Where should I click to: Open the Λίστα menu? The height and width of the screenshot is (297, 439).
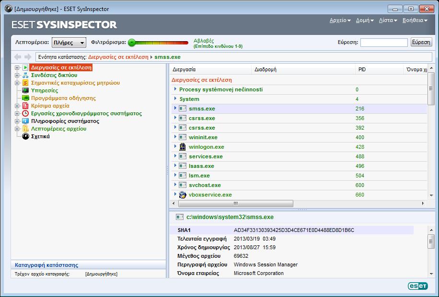[x=388, y=21]
